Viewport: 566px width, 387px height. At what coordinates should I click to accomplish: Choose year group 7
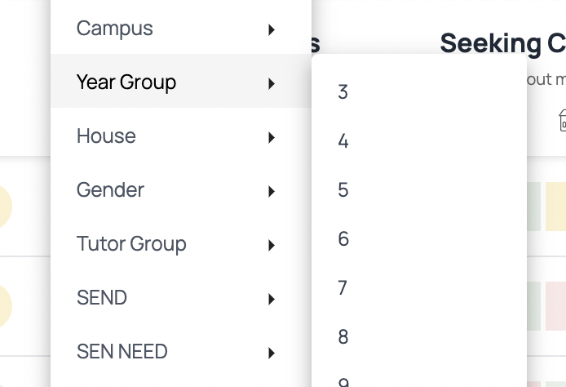click(419, 287)
